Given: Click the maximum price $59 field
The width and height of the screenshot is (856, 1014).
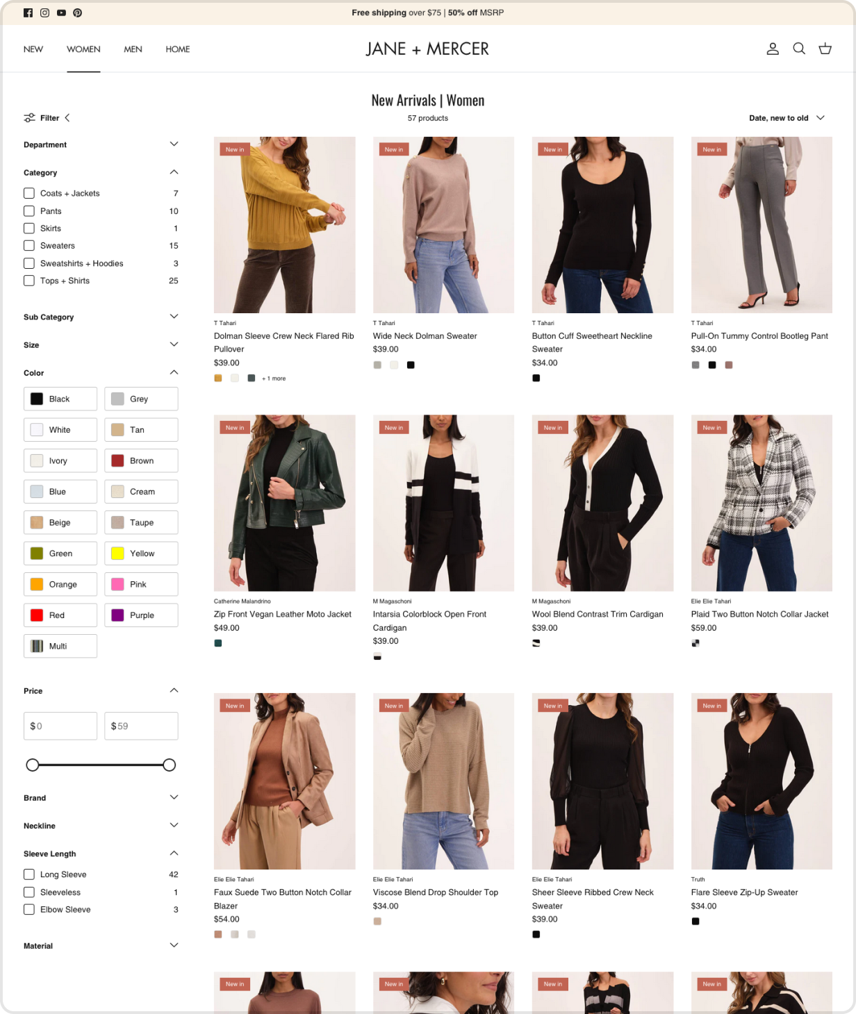Looking at the screenshot, I should 141,726.
